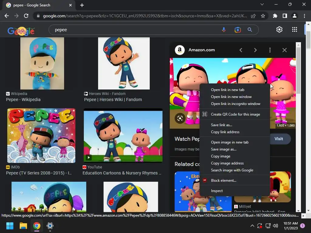
Task: Show hidden system tray icons
Action: pos(252,226)
